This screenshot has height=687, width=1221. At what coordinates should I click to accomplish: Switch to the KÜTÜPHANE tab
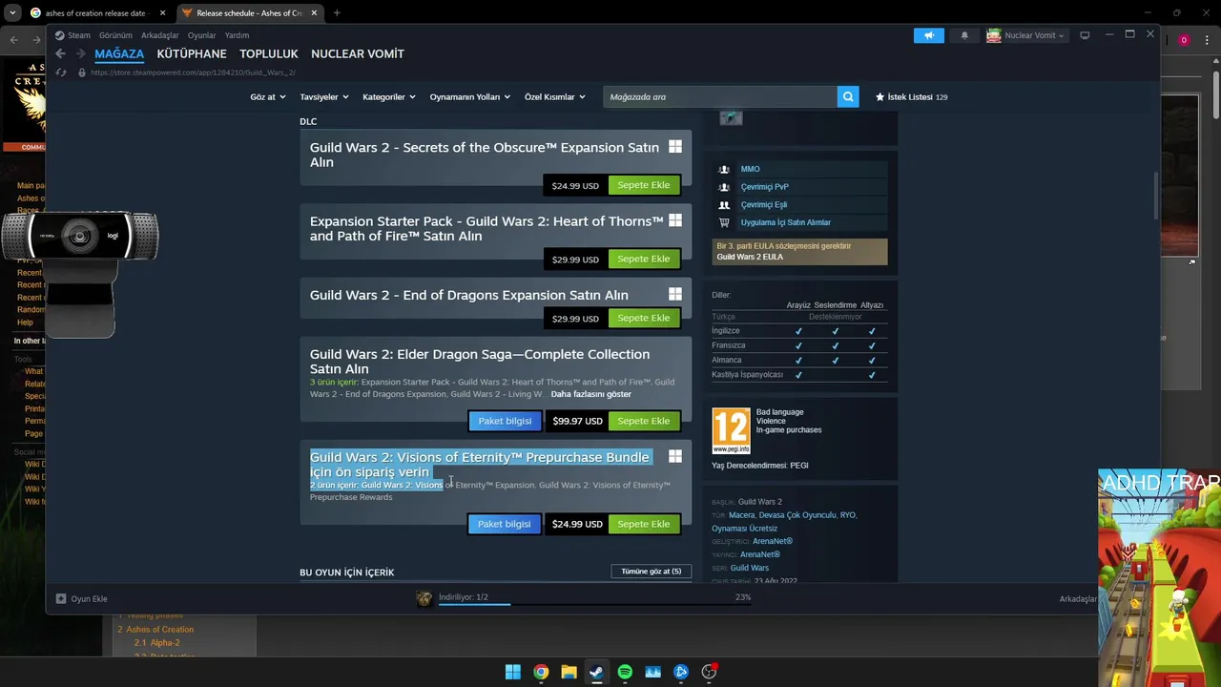192,53
